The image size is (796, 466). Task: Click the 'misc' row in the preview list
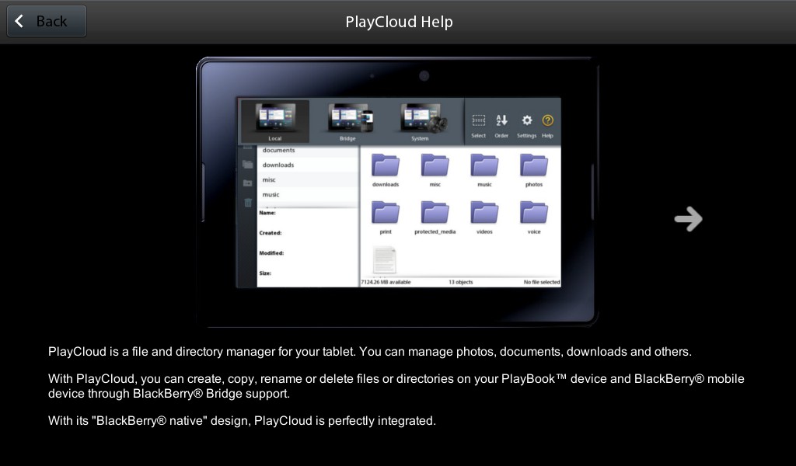308,179
